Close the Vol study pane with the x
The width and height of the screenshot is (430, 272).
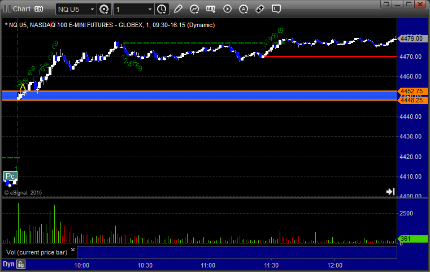click(73, 250)
